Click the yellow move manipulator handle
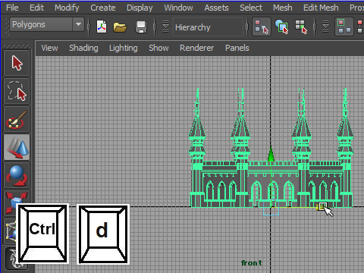 [322, 207]
